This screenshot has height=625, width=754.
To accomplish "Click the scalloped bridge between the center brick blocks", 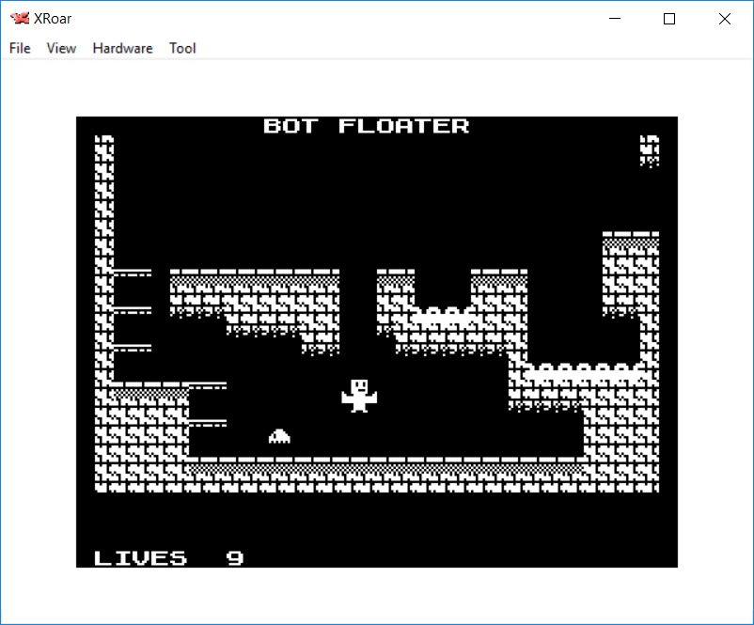I will pos(442,314).
